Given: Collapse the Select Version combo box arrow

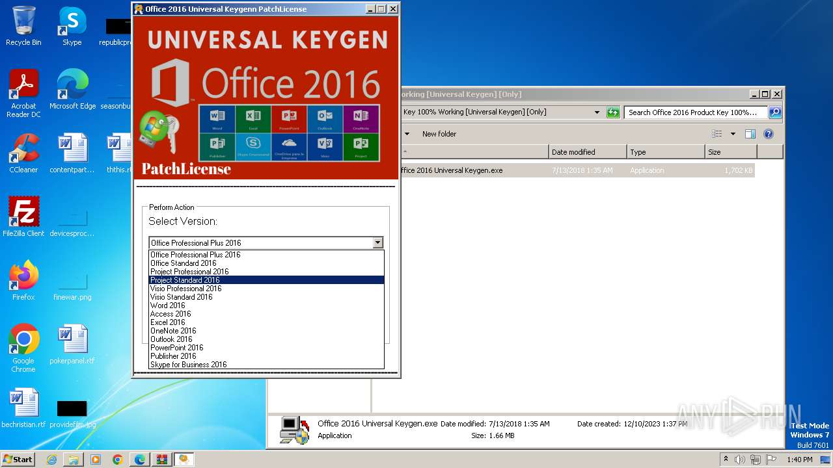Looking at the screenshot, I should (x=377, y=243).
